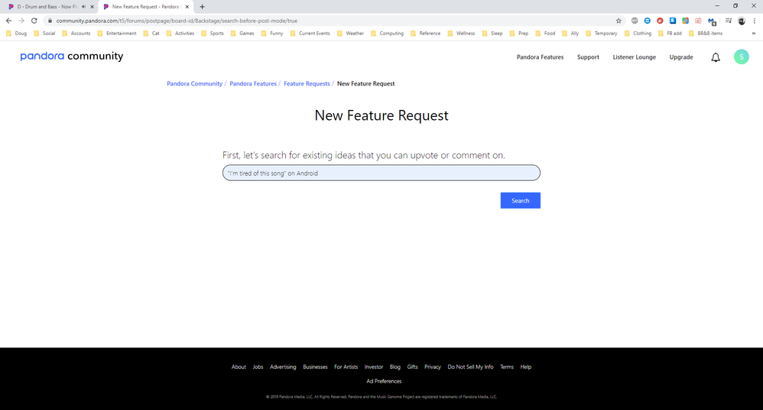763x410 pixels.
Task: Bookmark this page with the star icon
Action: click(619, 21)
